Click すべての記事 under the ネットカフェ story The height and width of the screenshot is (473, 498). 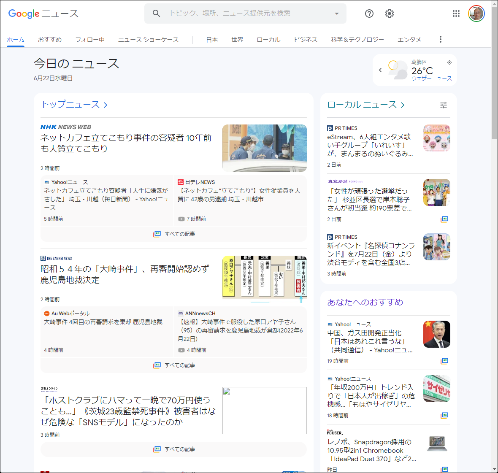(x=174, y=234)
